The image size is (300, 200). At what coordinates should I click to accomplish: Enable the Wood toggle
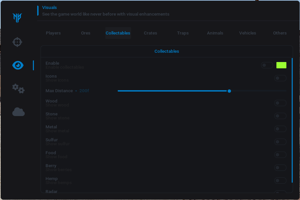tap(280, 103)
